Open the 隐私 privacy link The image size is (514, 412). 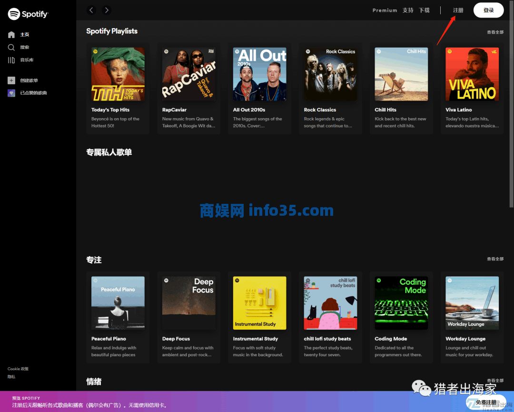[11, 377]
